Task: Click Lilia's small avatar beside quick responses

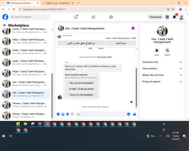Action: pos(60,97)
